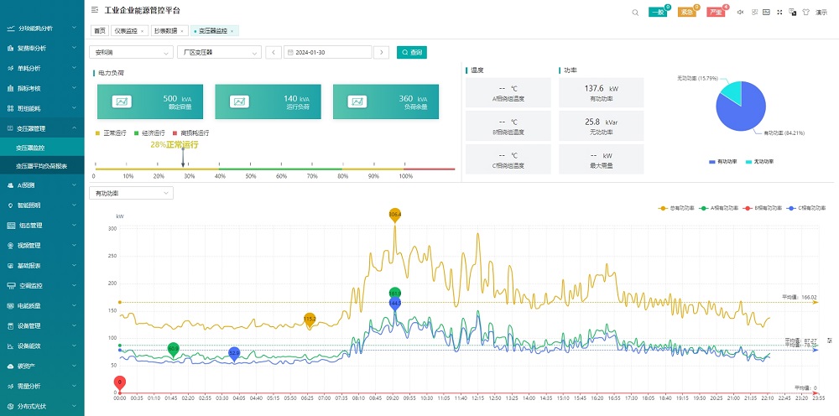Go to next day with right arrow
839x416 pixels.
coord(382,52)
